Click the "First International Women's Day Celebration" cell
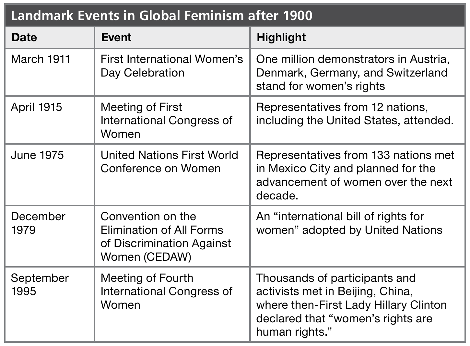 click(x=171, y=66)
